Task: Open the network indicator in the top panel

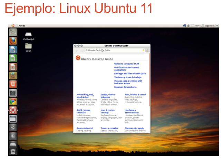Action: point(184,26)
